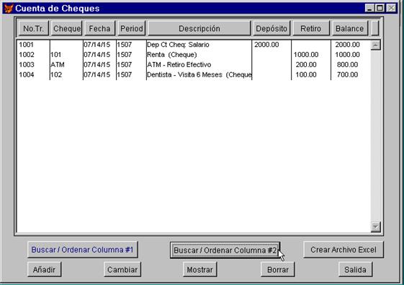Click the period 1507 in row 1003
The width and height of the screenshot is (404, 285).
(x=125, y=64)
